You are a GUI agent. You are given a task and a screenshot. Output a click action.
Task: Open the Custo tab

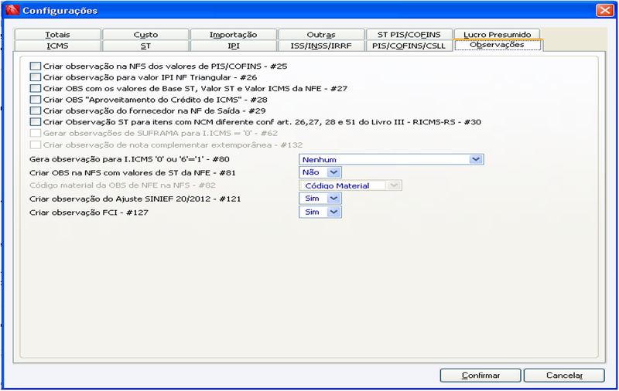tap(145, 34)
